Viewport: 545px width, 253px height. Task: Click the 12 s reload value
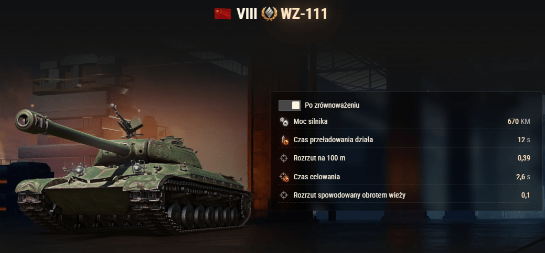pyautogui.click(x=524, y=140)
